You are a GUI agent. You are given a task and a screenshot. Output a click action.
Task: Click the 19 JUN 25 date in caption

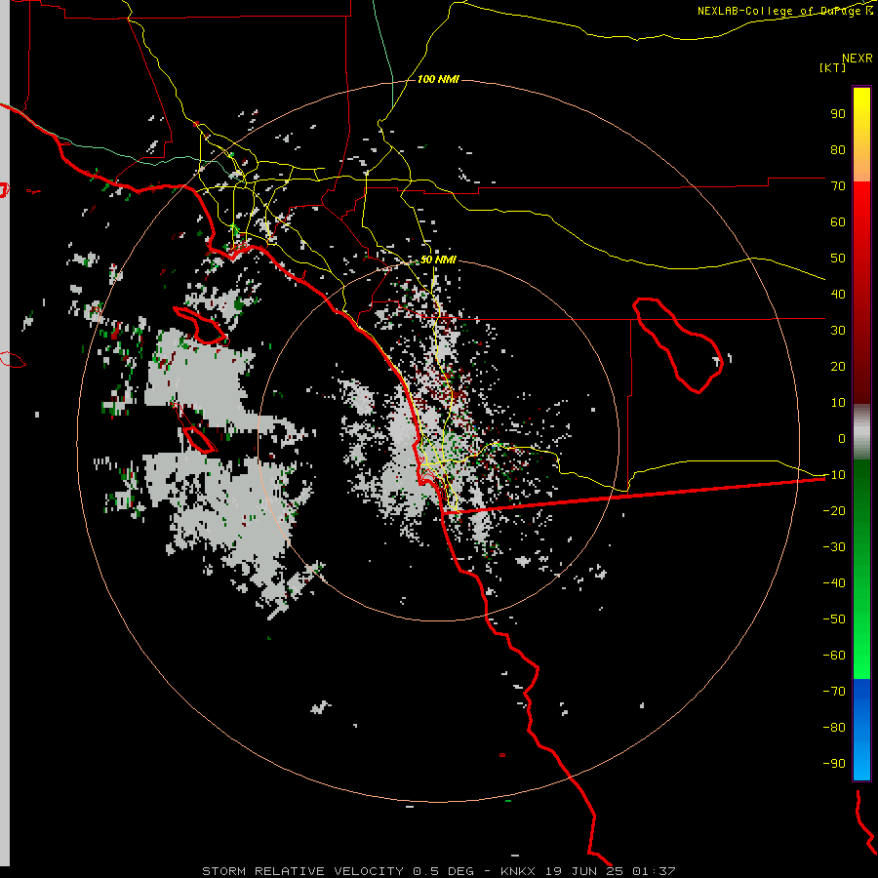(x=584, y=871)
